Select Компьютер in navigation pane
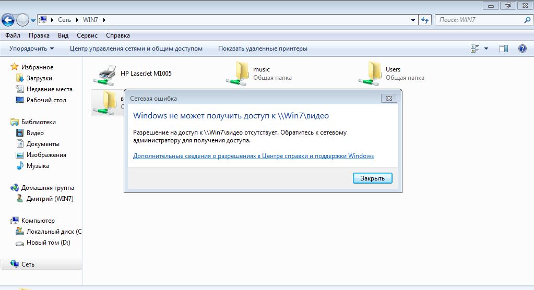Viewport: 534px width, 290px height. pyautogui.click(x=38, y=221)
